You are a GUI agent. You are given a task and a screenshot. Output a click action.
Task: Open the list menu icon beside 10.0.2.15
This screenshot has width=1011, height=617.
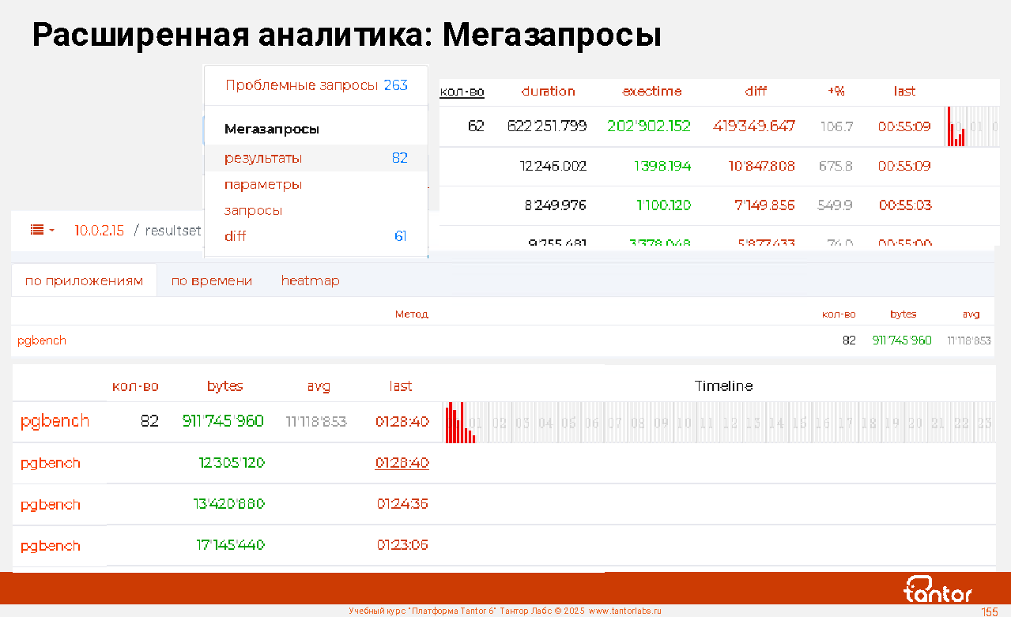click(x=36, y=230)
